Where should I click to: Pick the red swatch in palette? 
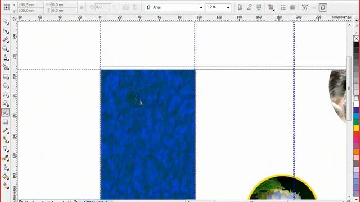(356, 134)
